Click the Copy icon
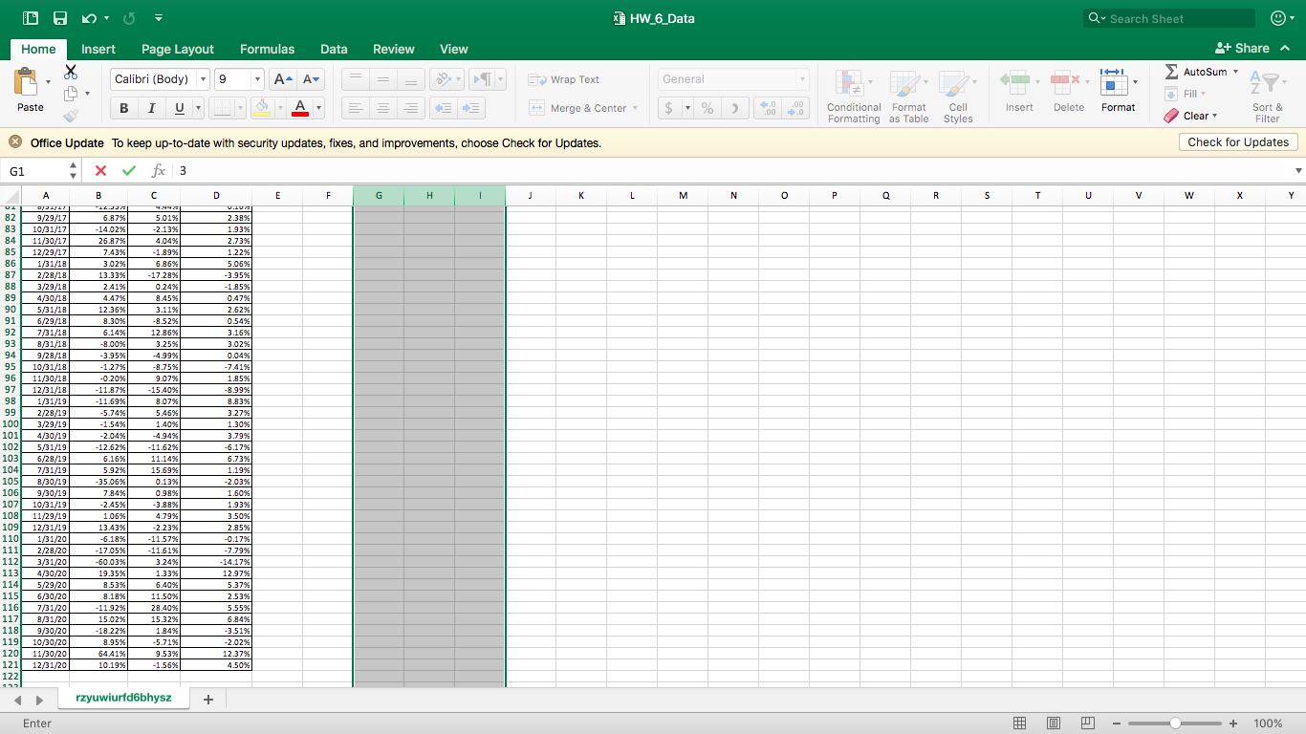 coord(71,94)
